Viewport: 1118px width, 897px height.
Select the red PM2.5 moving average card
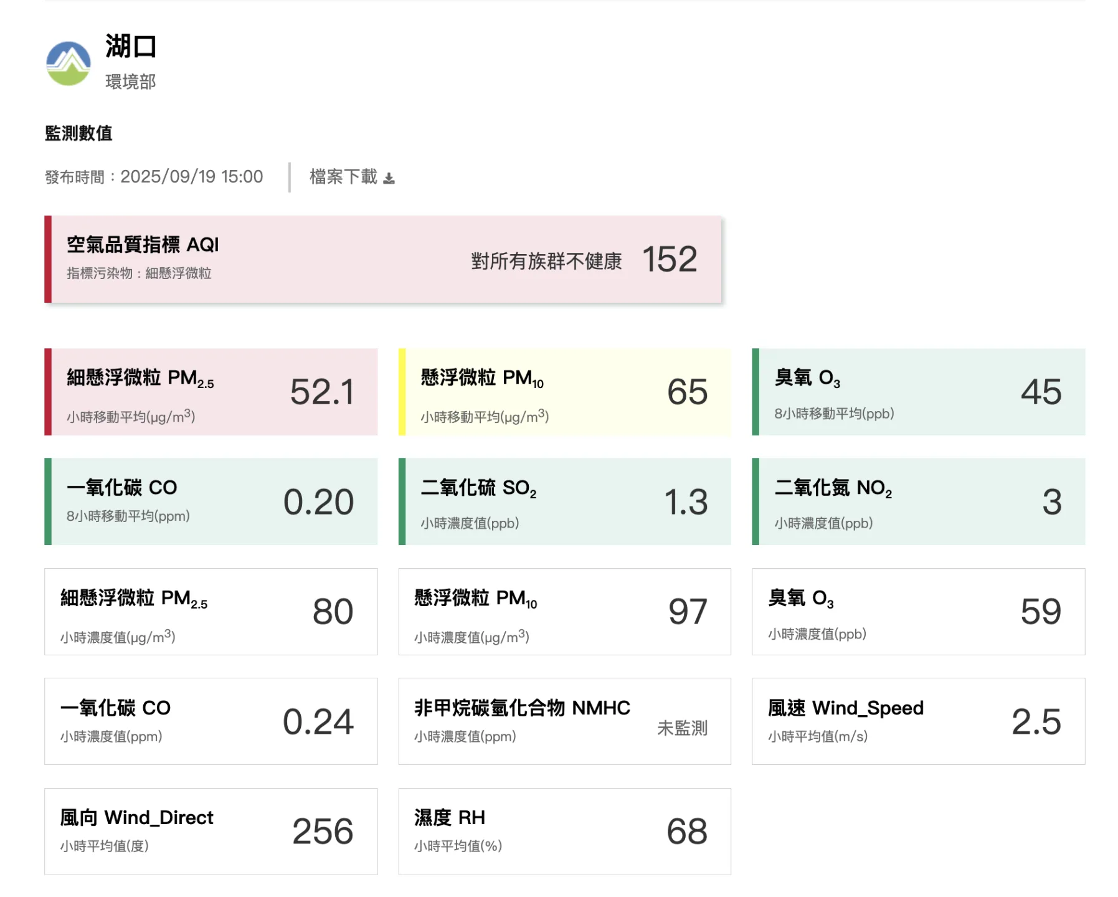click(x=211, y=392)
